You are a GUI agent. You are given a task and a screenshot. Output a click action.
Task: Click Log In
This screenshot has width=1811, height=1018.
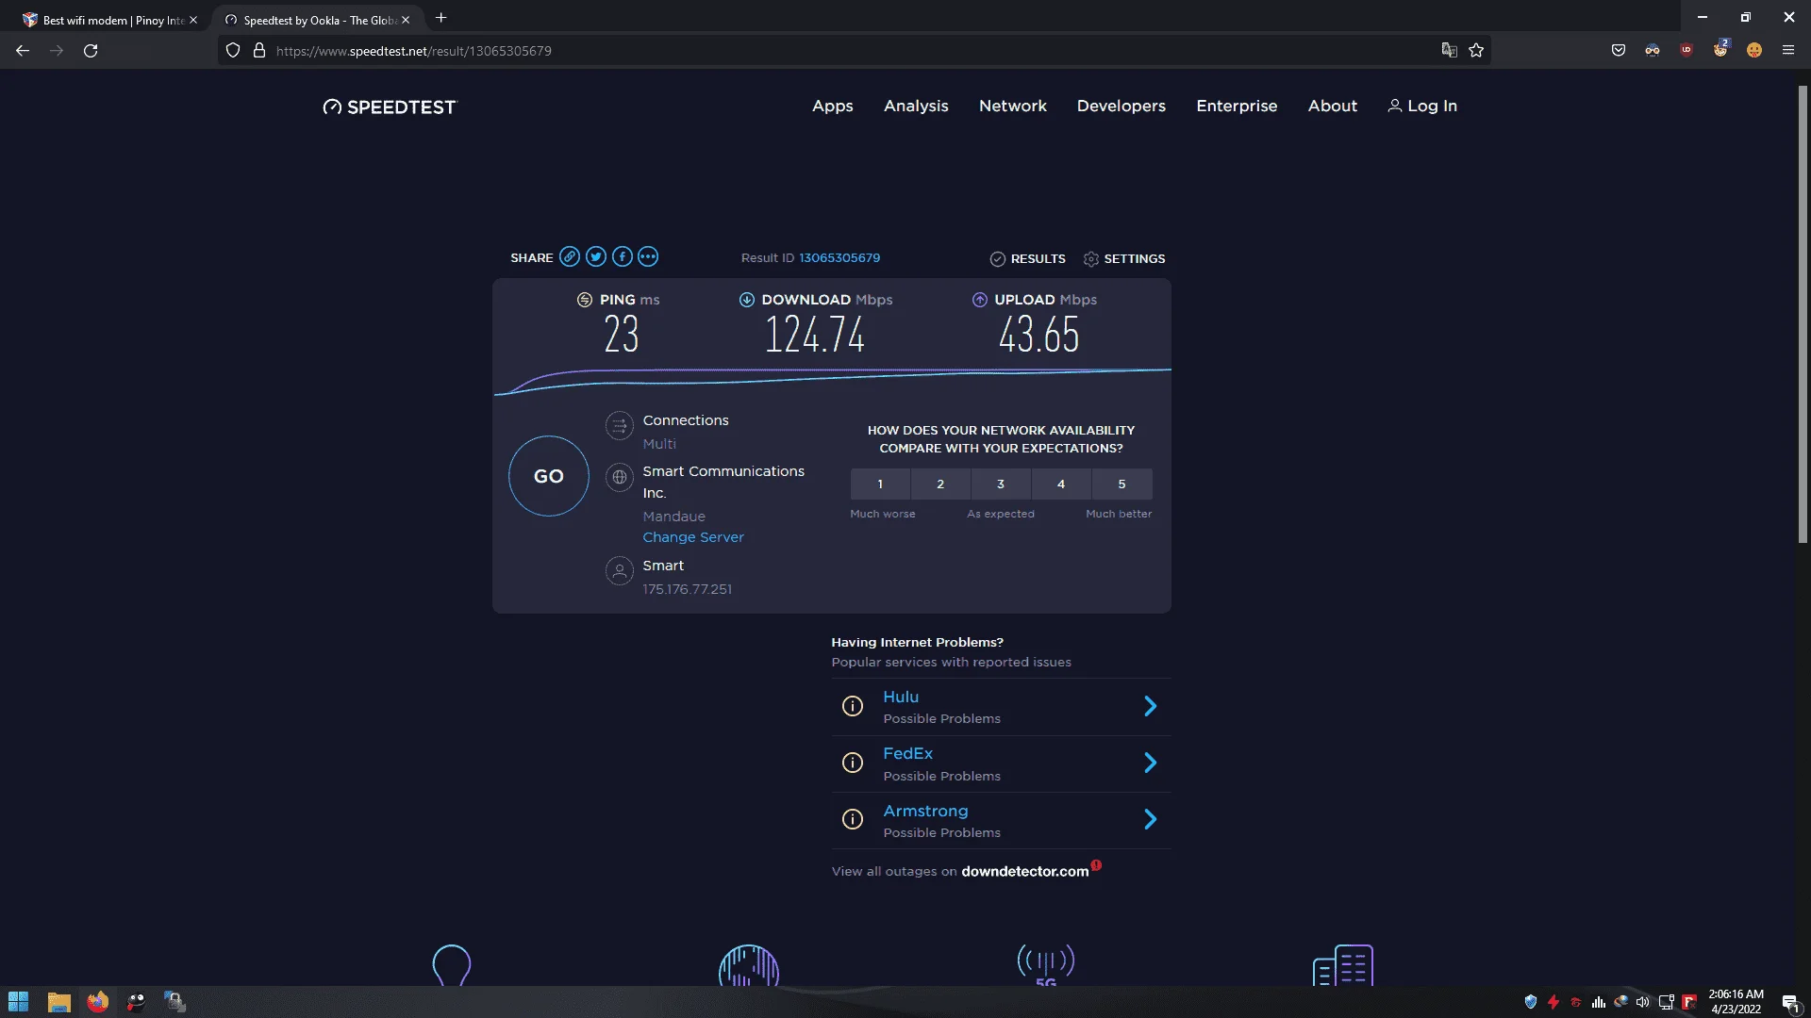pyautogui.click(x=1422, y=107)
